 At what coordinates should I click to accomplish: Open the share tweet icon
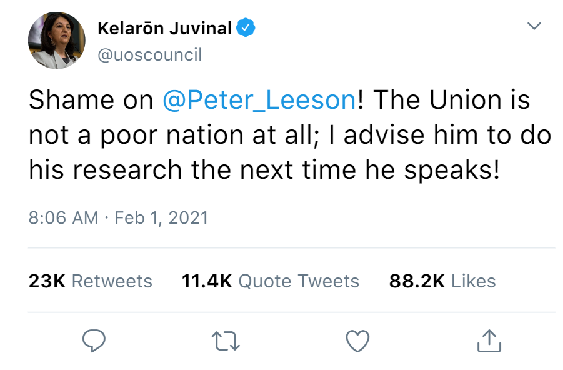tap(489, 341)
